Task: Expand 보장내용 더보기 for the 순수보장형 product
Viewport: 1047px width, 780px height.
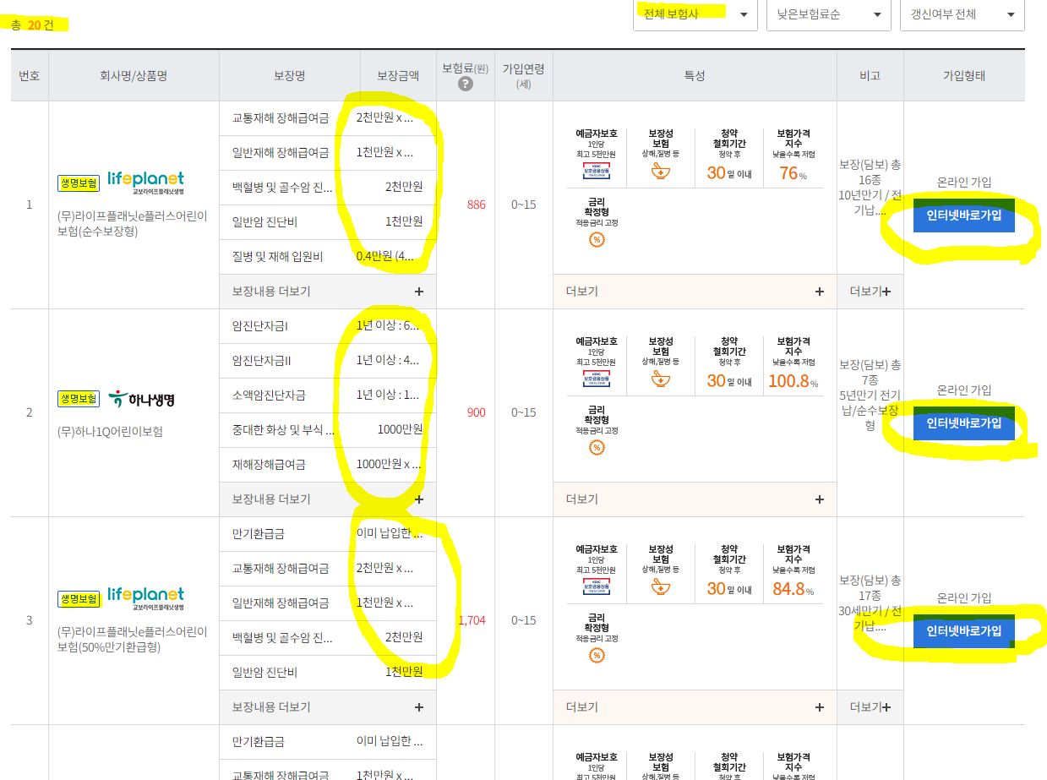Action: tap(328, 291)
